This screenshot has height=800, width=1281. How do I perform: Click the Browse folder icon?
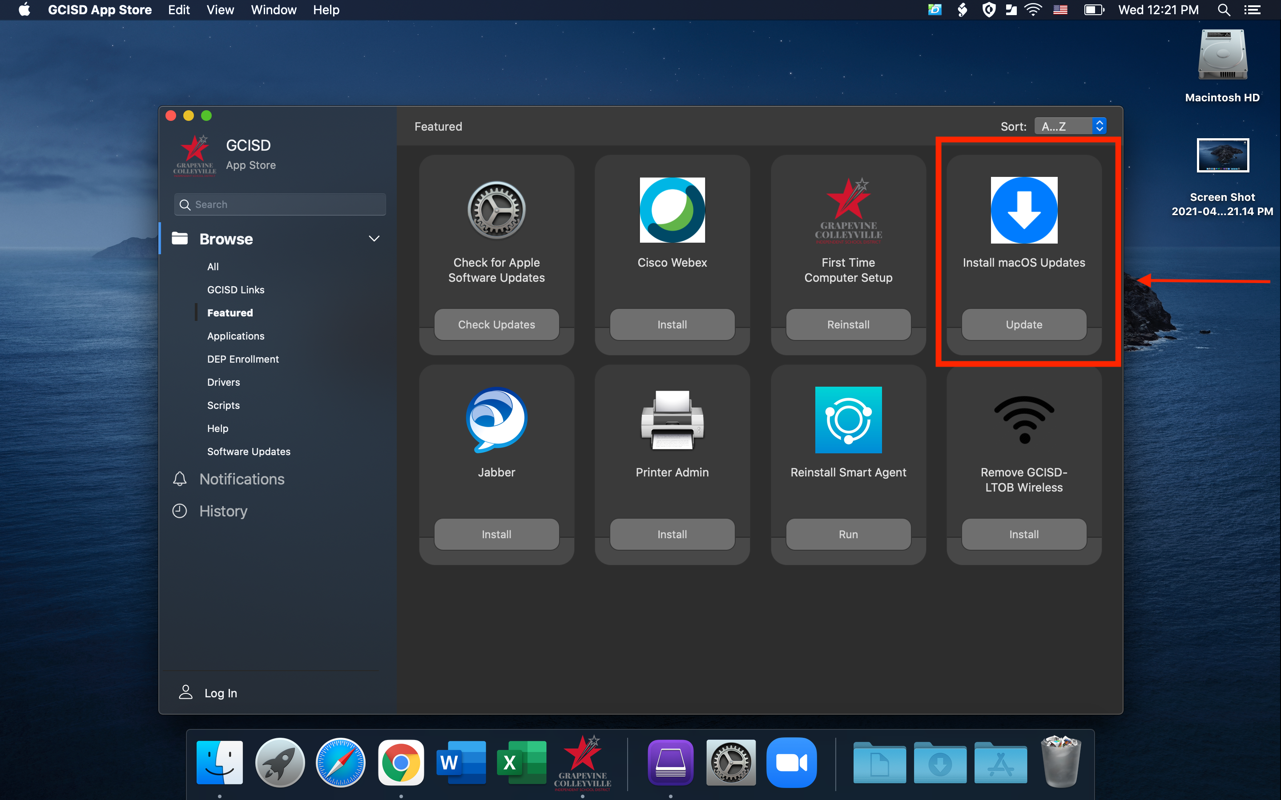pos(179,239)
